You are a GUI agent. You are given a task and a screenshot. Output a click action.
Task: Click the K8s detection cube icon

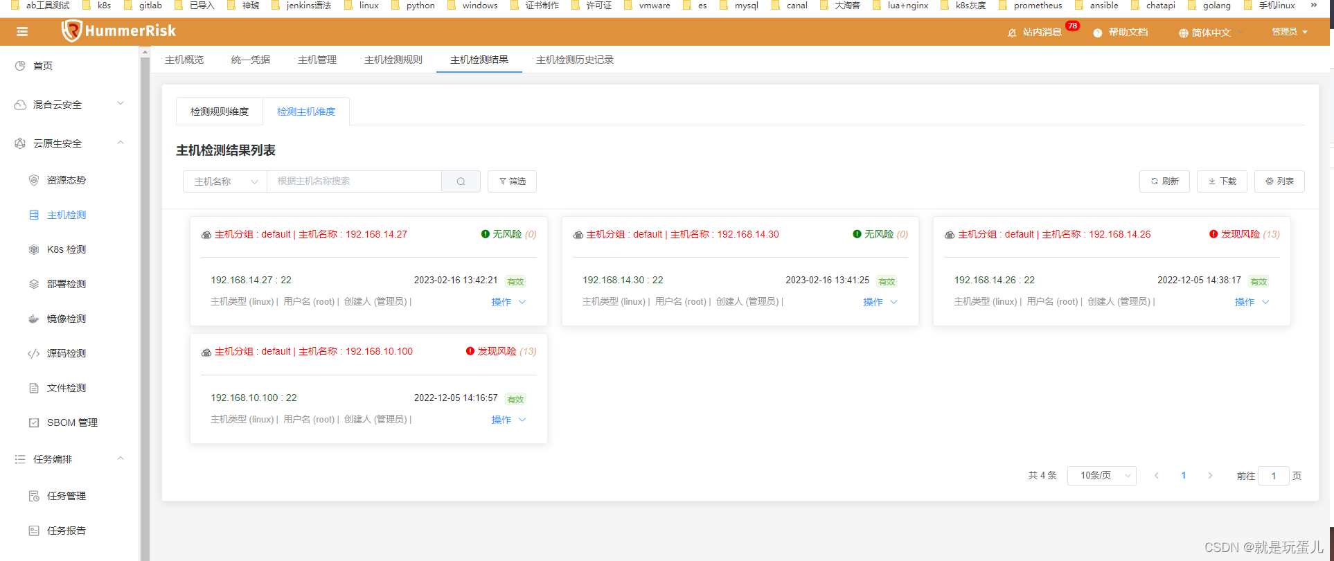coord(34,249)
